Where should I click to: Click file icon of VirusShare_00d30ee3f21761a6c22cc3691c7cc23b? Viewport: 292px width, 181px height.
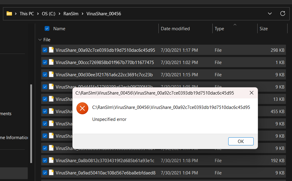click(x=51, y=74)
